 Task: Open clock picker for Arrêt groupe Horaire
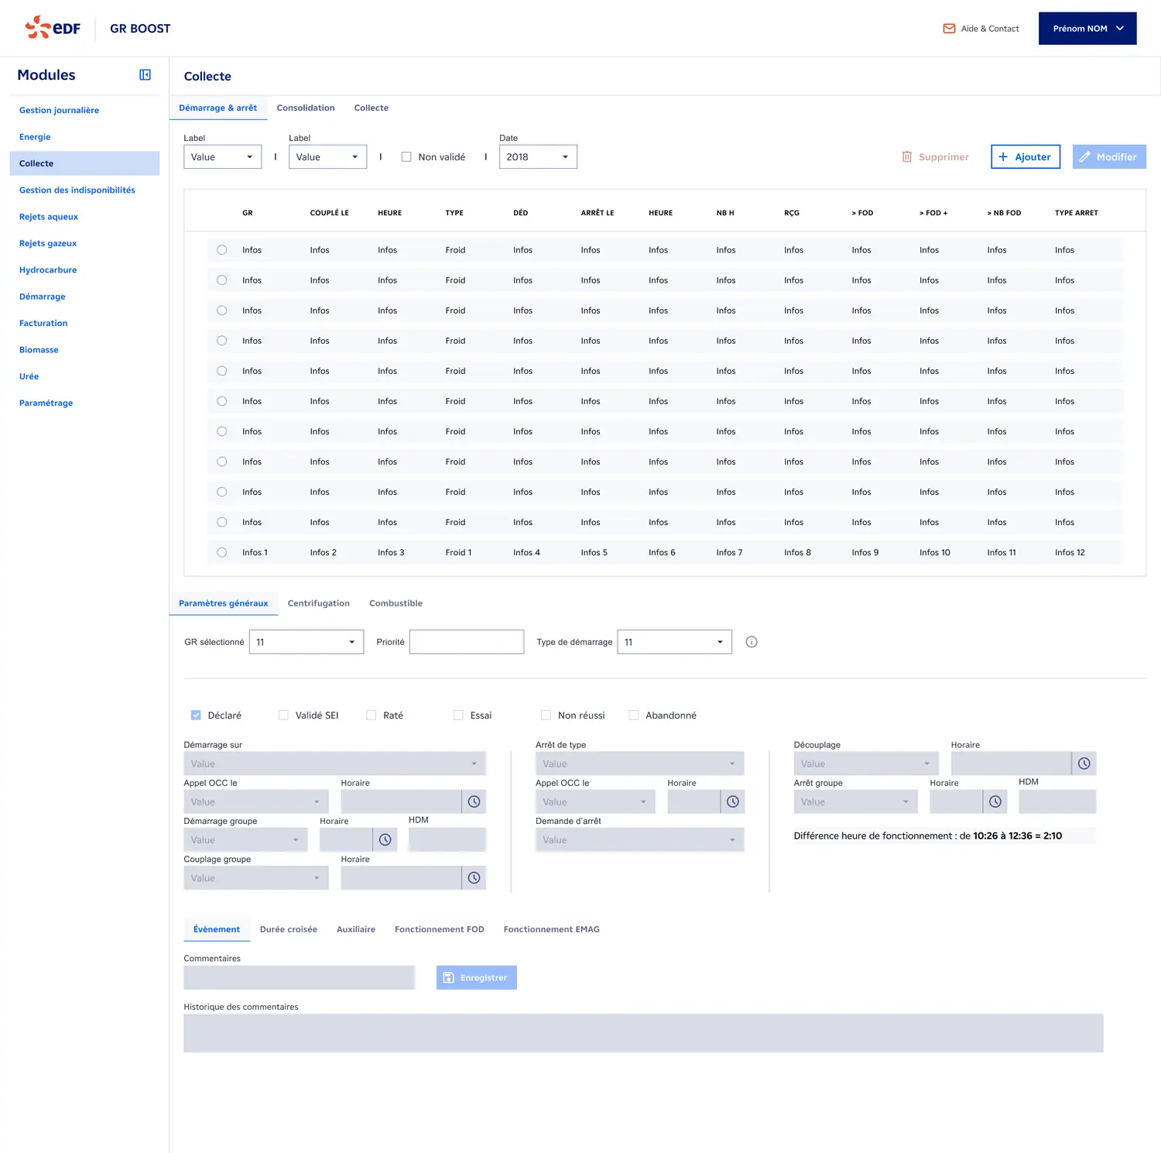coord(995,801)
